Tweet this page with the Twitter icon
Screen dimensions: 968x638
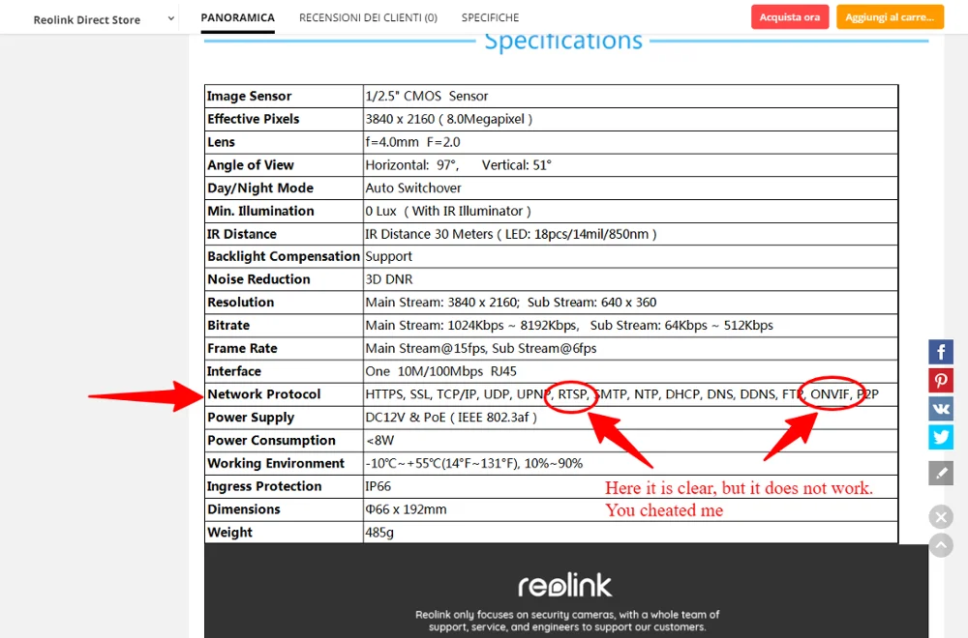point(940,437)
